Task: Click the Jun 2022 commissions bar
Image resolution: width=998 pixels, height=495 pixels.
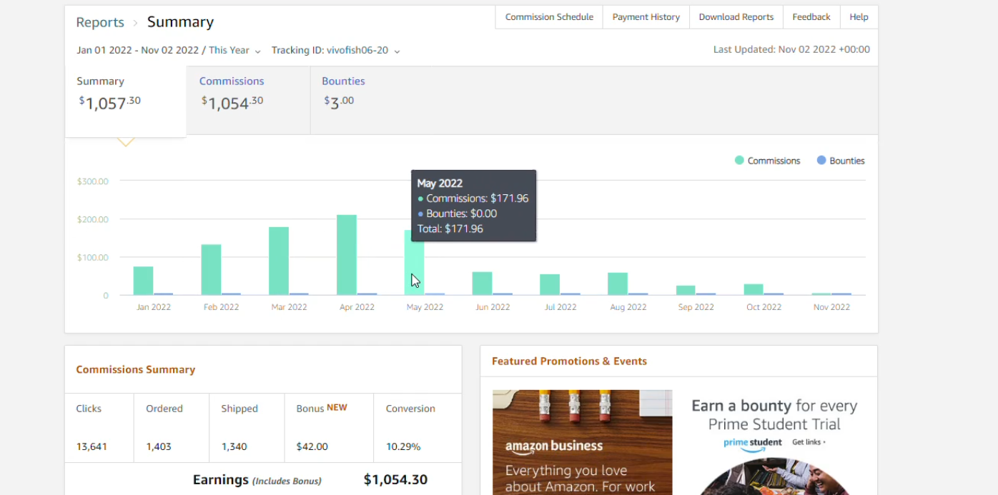Action: coord(482,284)
